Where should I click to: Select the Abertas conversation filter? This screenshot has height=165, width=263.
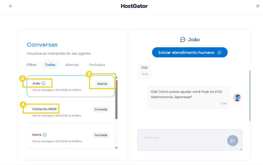72,65
